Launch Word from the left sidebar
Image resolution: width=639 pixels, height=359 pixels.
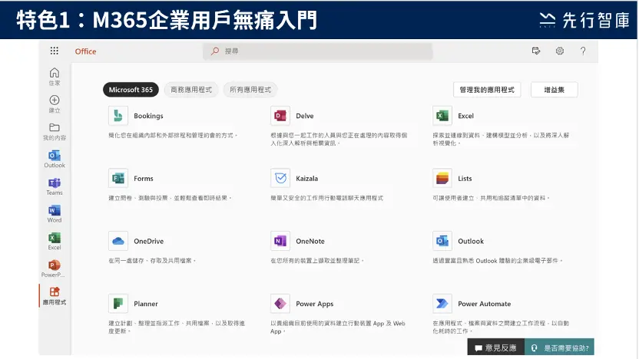coord(55,214)
